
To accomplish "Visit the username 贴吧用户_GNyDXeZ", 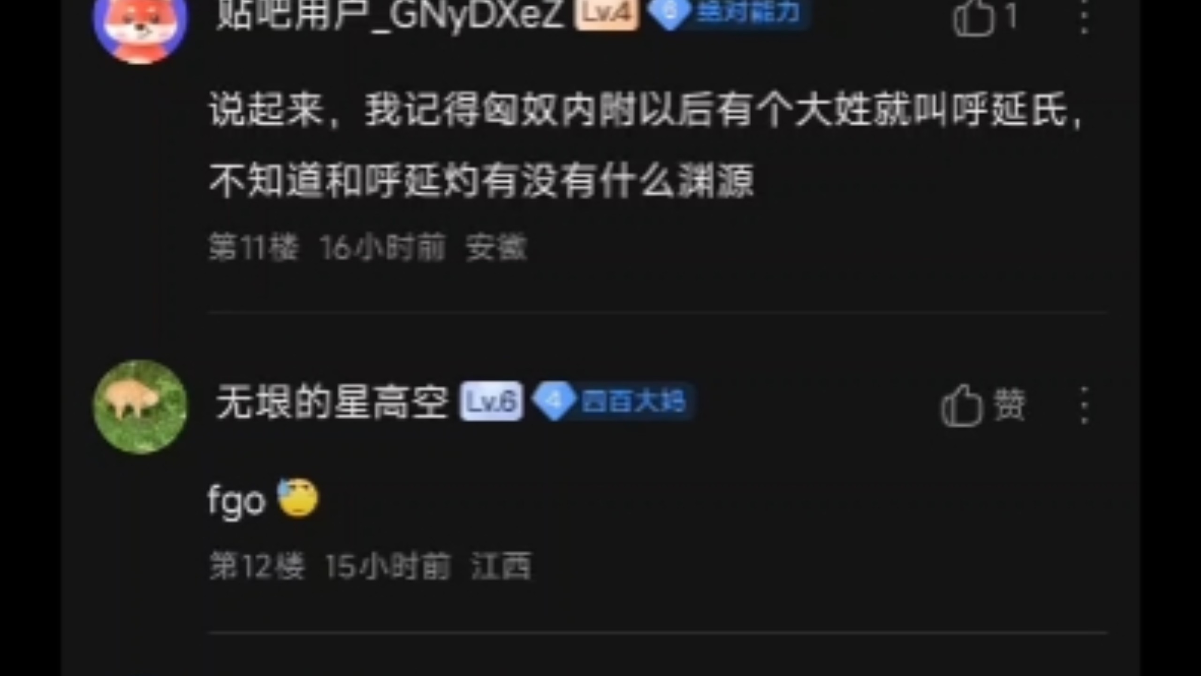I will pos(389,14).
